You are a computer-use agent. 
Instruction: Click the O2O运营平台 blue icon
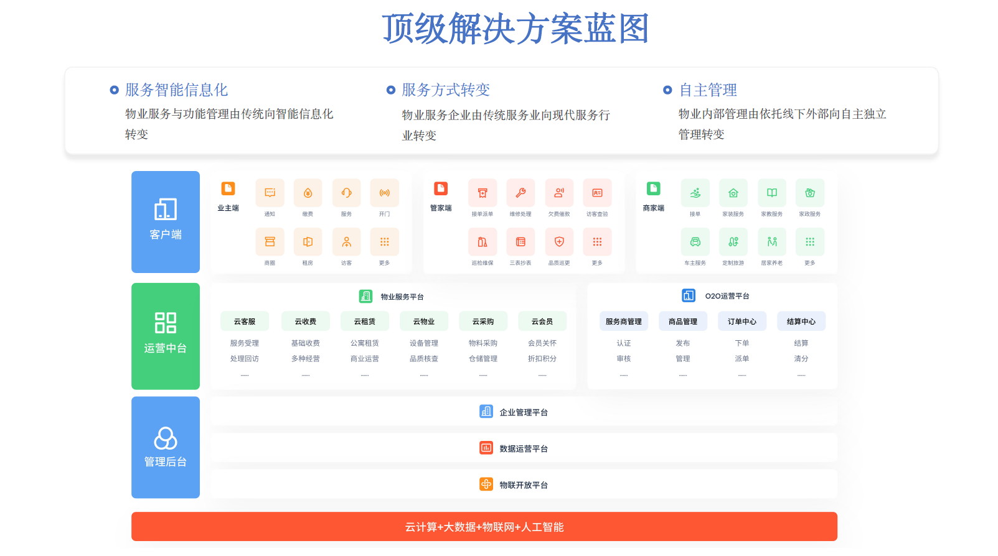689,295
